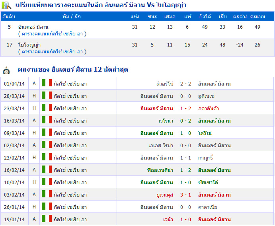Image resolution: width=275 pixels, height=226 pixels.
Task: Click the ผลต่าง column header
Action: 240,17
